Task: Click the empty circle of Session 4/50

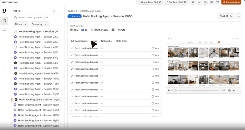Action: tap(15, 47)
